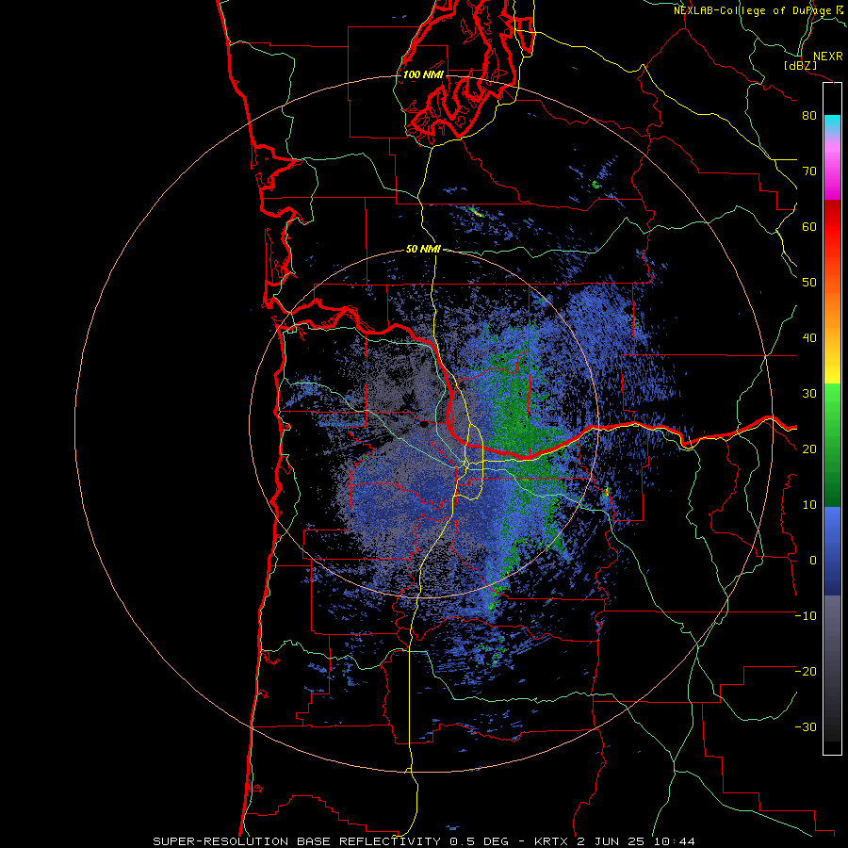Click the SUPER-RESOLUTION BASE REFLECTIVITY caption text
Viewport: 848px width, 848px height.
(297, 841)
